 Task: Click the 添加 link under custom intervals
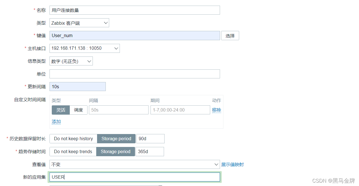pos(56,122)
